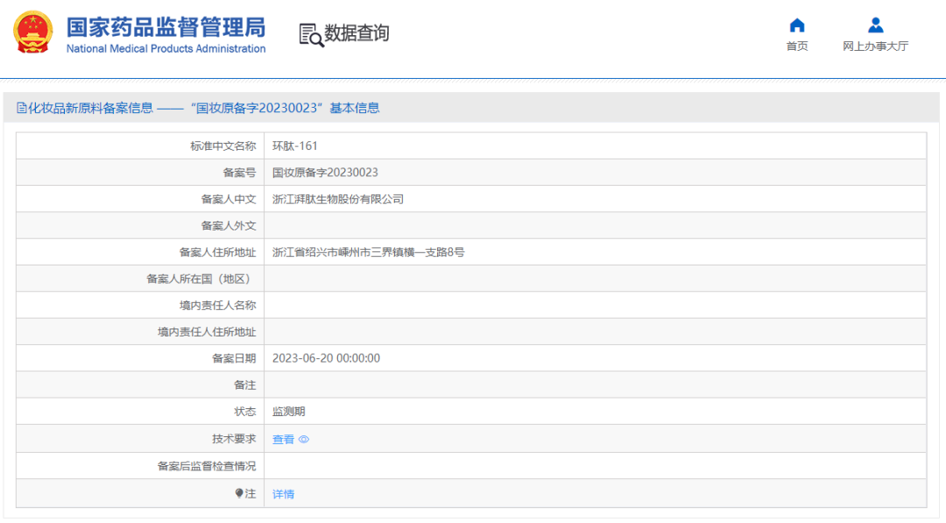Click the 网上办事大厅 label

[875, 46]
